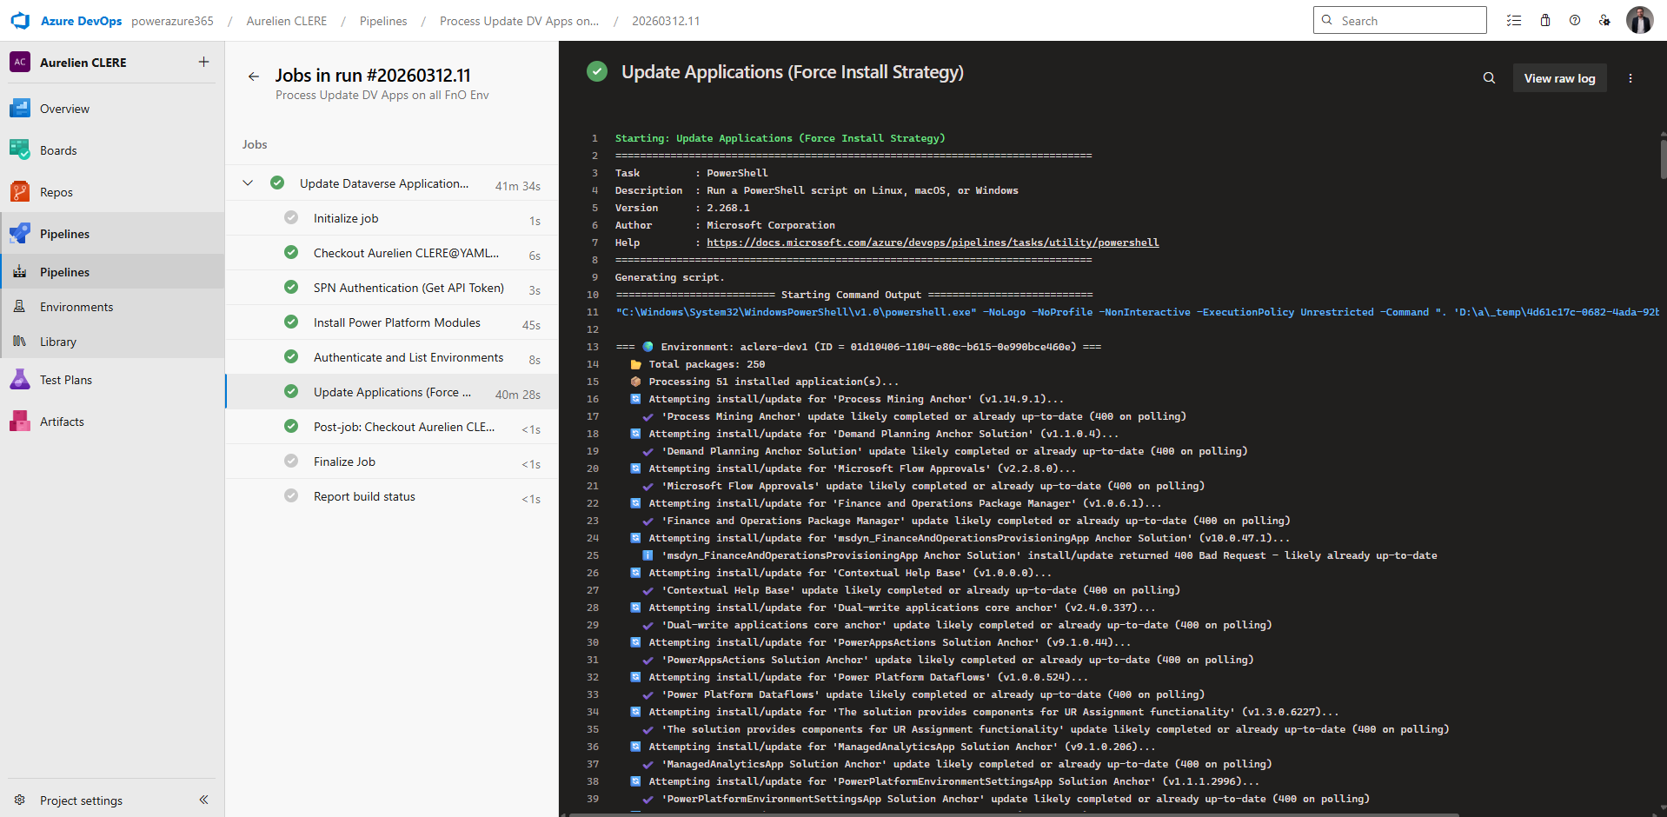
Task: Click the Aurelien CLERE project name in sidebar
Action: (83, 63)
